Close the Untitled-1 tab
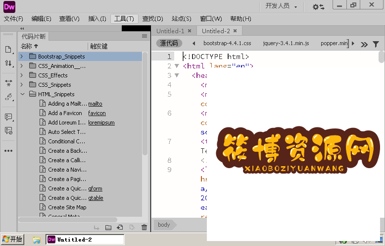Viewport: 385px width, 246px height. pos(190,31)
